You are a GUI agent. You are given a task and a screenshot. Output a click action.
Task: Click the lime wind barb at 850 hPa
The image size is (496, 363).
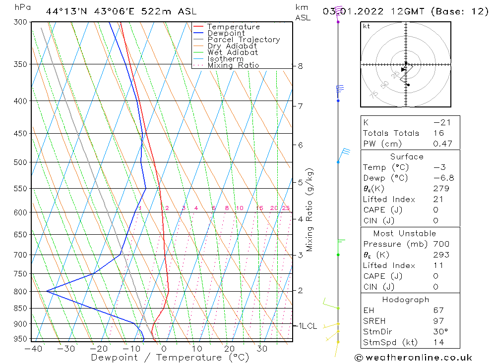click(x=331, y=304)
